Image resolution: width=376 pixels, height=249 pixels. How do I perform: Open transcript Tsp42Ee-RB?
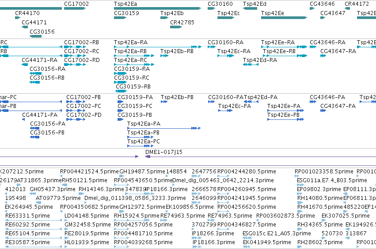point(279,51)
